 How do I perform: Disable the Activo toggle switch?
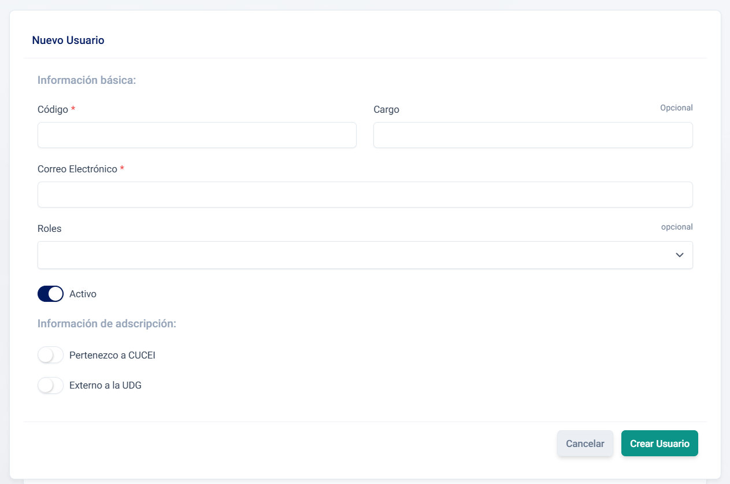pos(50,294)
